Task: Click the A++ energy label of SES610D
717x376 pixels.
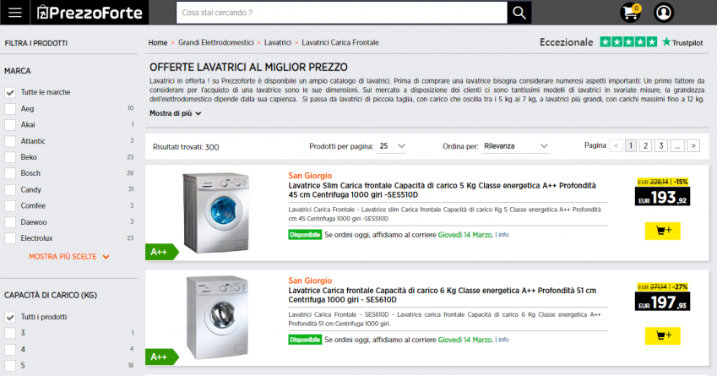Action: (x=161, y=357)
